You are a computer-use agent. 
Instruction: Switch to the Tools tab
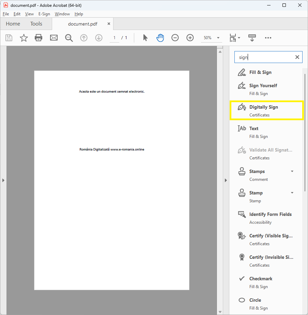pyautogui.click(x=36, y=24)
